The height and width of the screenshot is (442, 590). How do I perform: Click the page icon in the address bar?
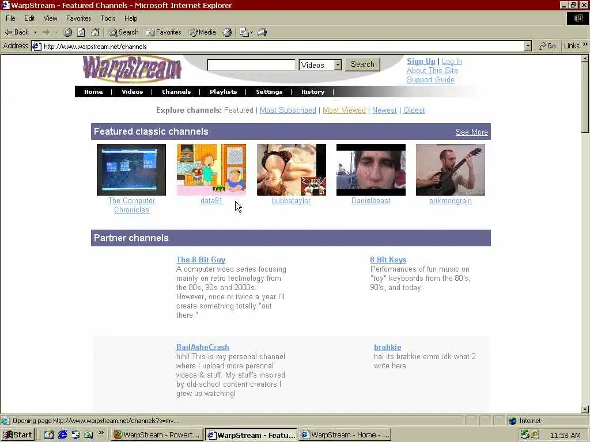click(x=36, y=46)
